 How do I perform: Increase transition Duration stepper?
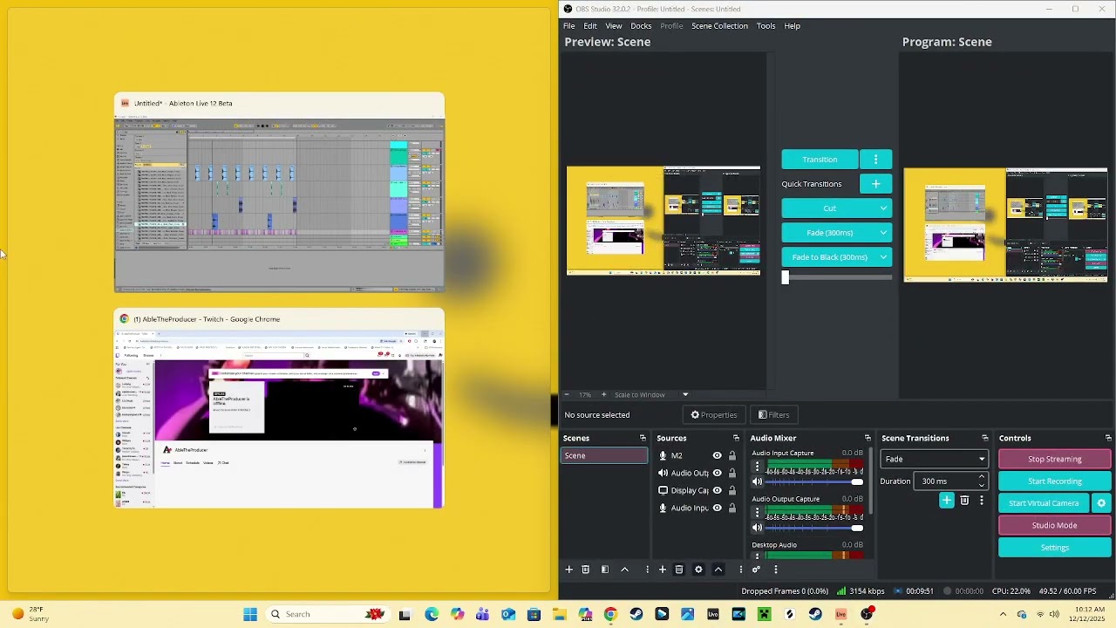tap(982, 477)
